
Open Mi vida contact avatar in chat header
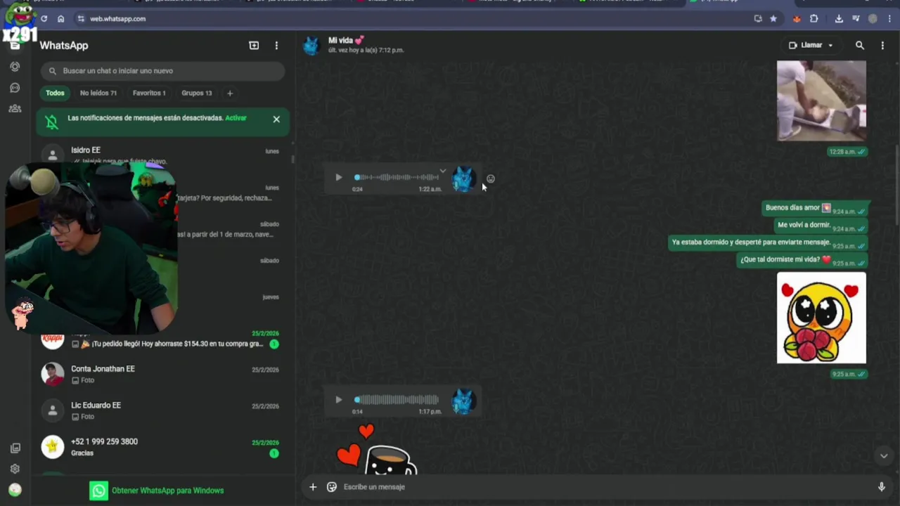pyautogui.click(x=311, y=46)
